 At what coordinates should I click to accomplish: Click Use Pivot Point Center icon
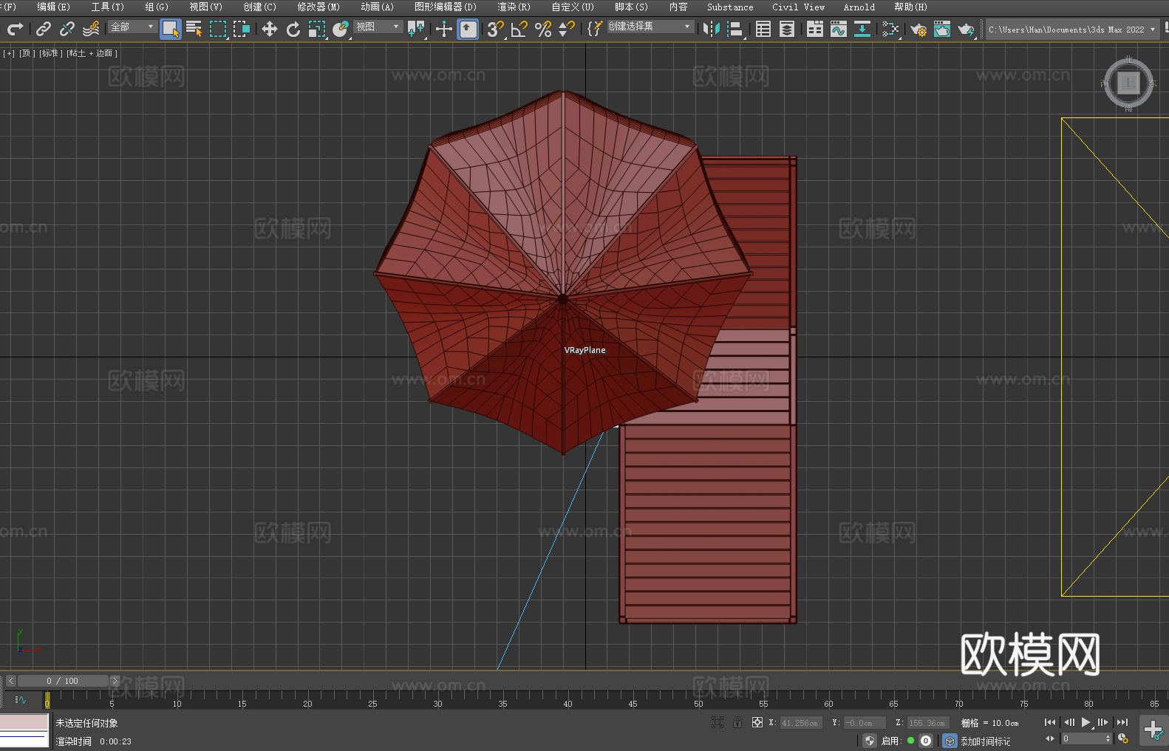416,29
